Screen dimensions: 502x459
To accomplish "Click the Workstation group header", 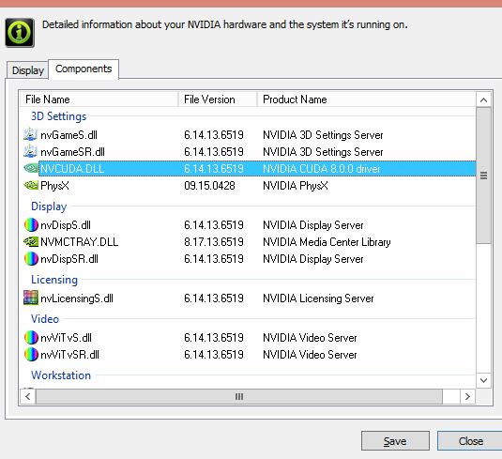I will click(61, 375).
